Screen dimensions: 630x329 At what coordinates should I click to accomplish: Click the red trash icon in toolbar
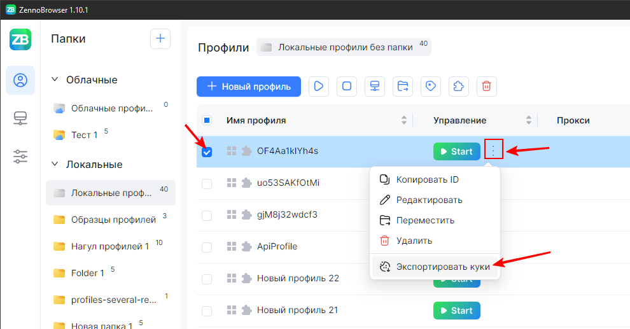pyautogui.click(x=487, y=87)
